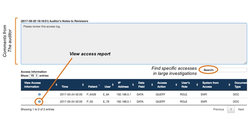Go to the Previous page
Screen dimensions: 248x114
click(x=218, y=109)
